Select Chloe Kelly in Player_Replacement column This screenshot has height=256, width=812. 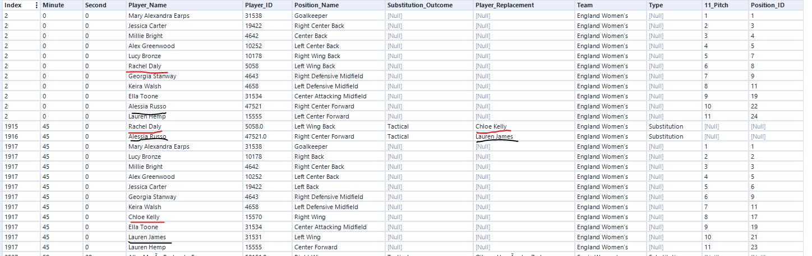pos(491,126)
